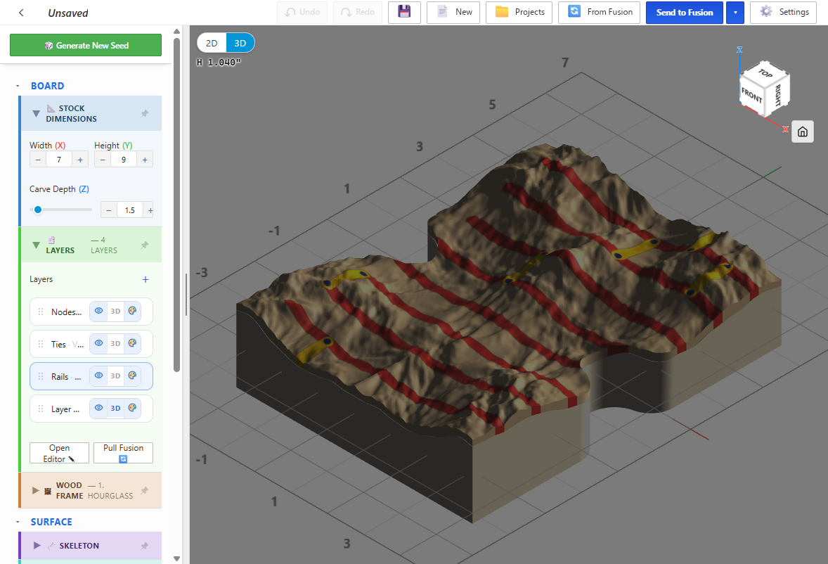Increase Height (Y) with plus stepper
This screenshot has width=828, height=564.
point(145,160)
